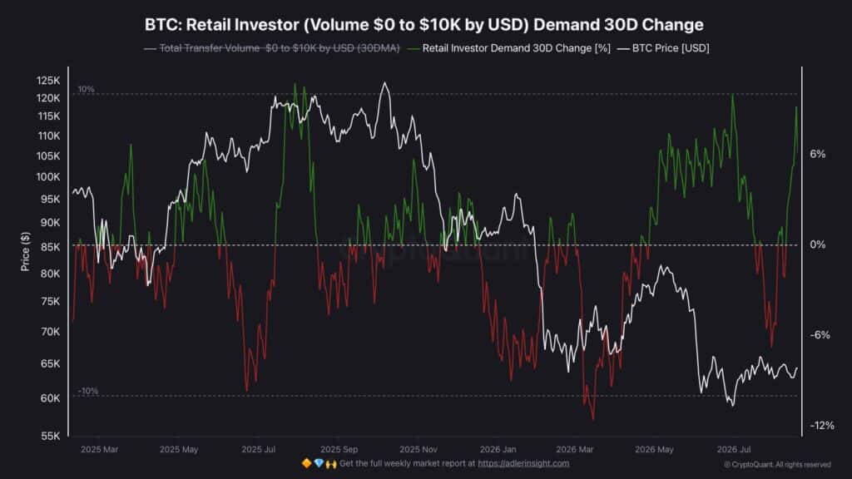Select the 2026 Jan date label
The width and height of the screenshot is (852, 479).
point(498,450)
